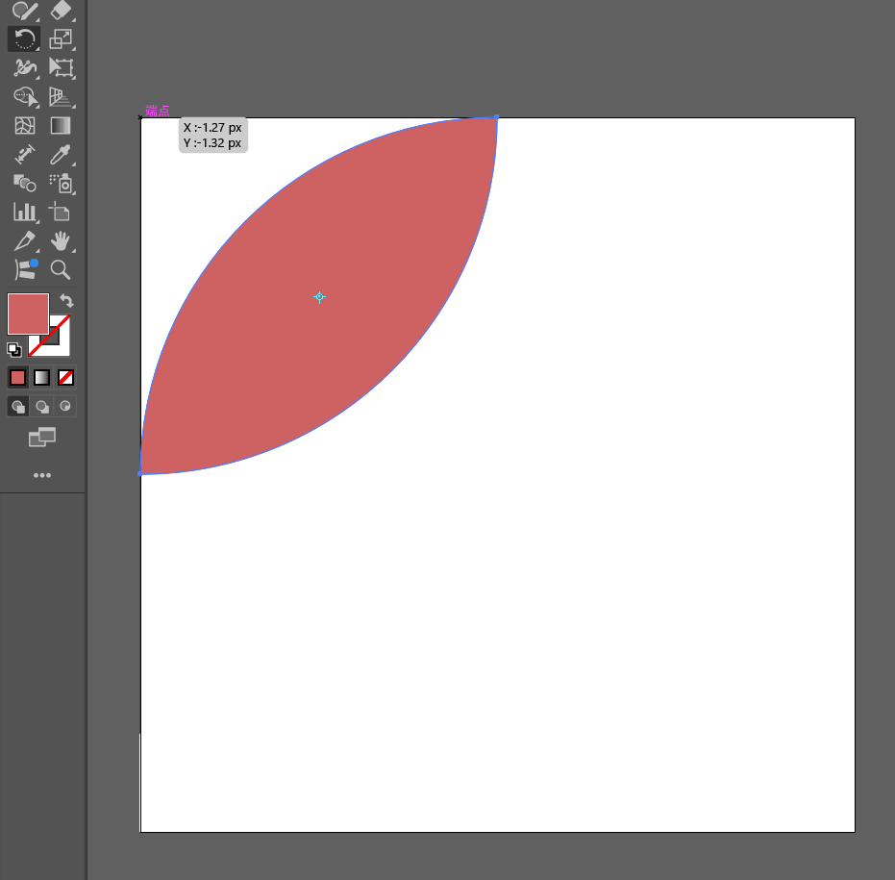Switch to Draw Behind mode
Image resolution: width=895 pixels, height=880 pixels.
42,407
